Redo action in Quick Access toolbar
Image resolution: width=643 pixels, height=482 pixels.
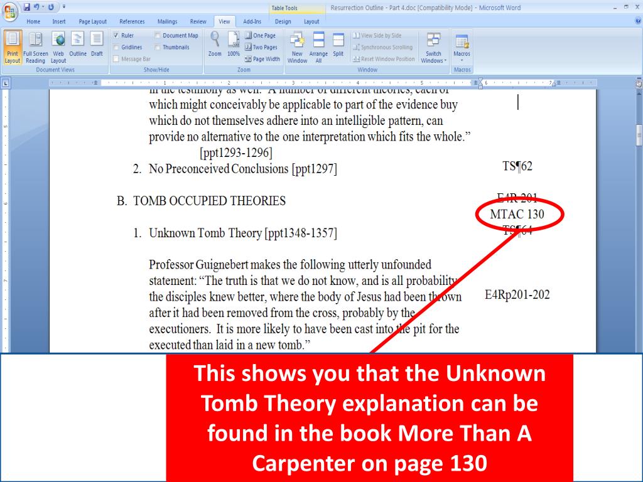tap(51, 7)
